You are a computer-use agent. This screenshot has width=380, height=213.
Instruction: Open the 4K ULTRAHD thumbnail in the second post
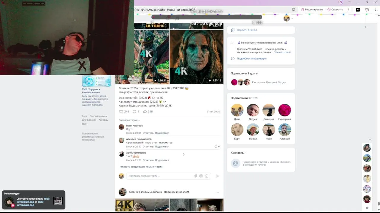click(x=142, y=205)
